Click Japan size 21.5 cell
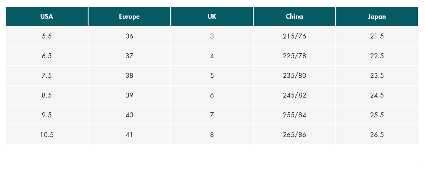This screenshot has width=425, height=171. coord(377,36)
